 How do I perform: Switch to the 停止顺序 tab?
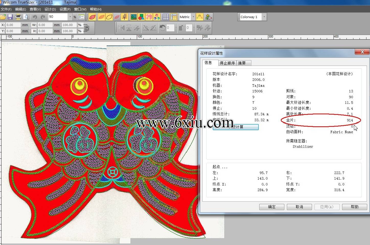(227, 63)
